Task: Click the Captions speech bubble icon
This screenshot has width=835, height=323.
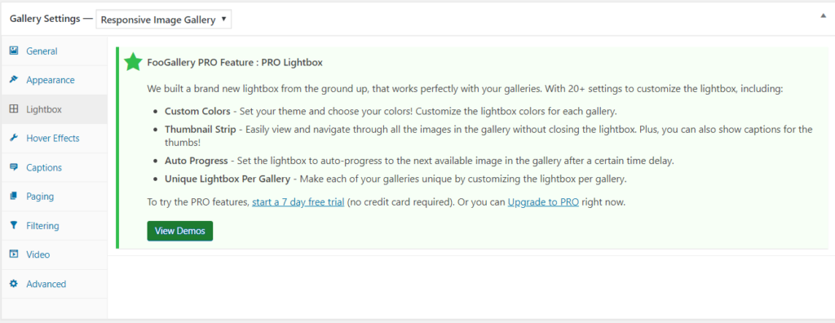Action: tap(14, 167)
